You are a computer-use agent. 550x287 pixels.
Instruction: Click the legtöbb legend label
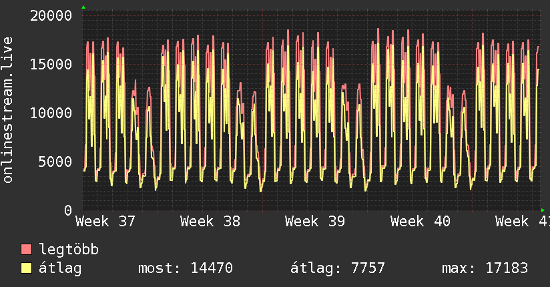coord(69,249)
